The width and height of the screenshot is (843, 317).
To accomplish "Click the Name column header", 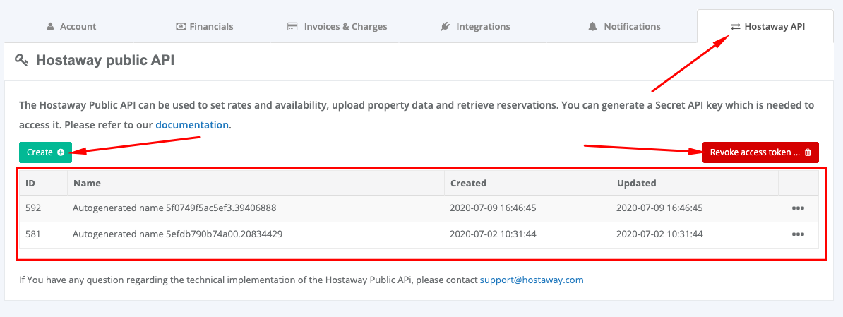I will (x=87, y=183).
